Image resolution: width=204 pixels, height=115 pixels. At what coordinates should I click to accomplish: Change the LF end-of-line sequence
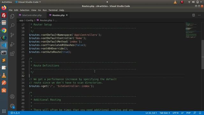(x=182, y=113)
